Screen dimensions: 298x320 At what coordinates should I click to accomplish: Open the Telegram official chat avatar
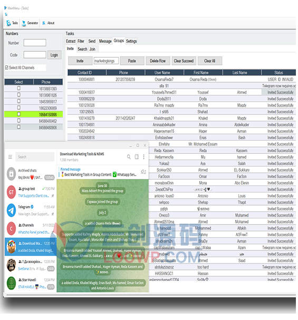[11, 210]
